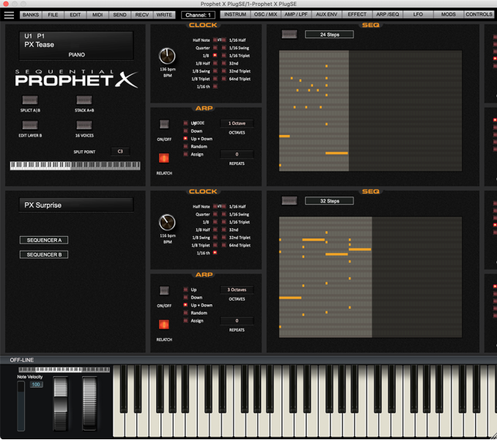Click the split point C3 field
The height and width of the screenshot is (440, 497).
120,152
